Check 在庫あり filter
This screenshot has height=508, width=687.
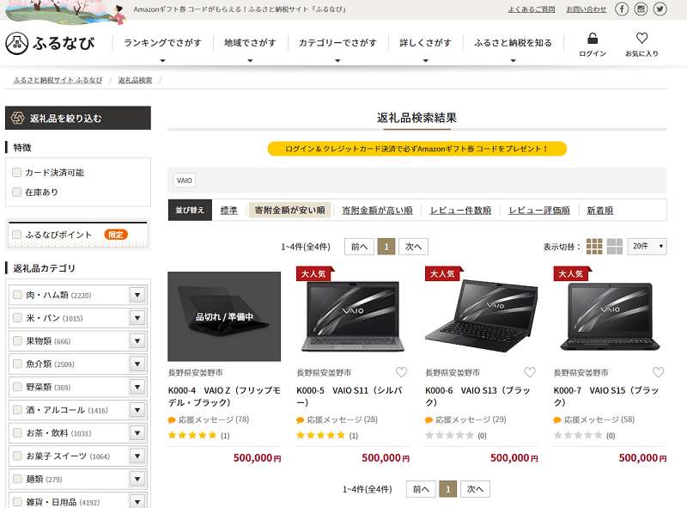click(x=16, y=193)
